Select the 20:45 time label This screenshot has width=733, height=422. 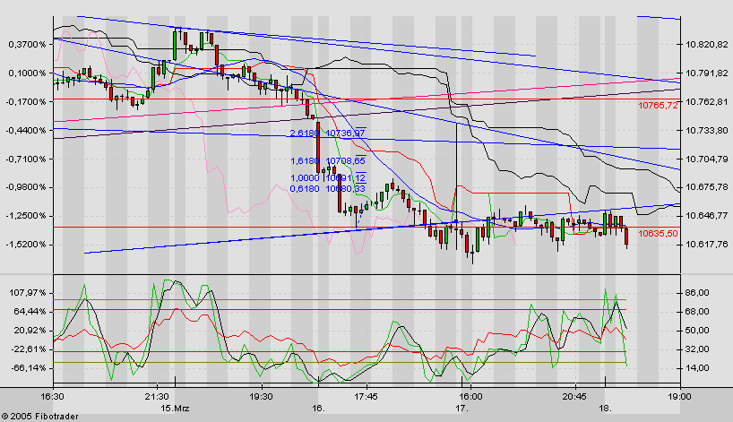point(574,397)
